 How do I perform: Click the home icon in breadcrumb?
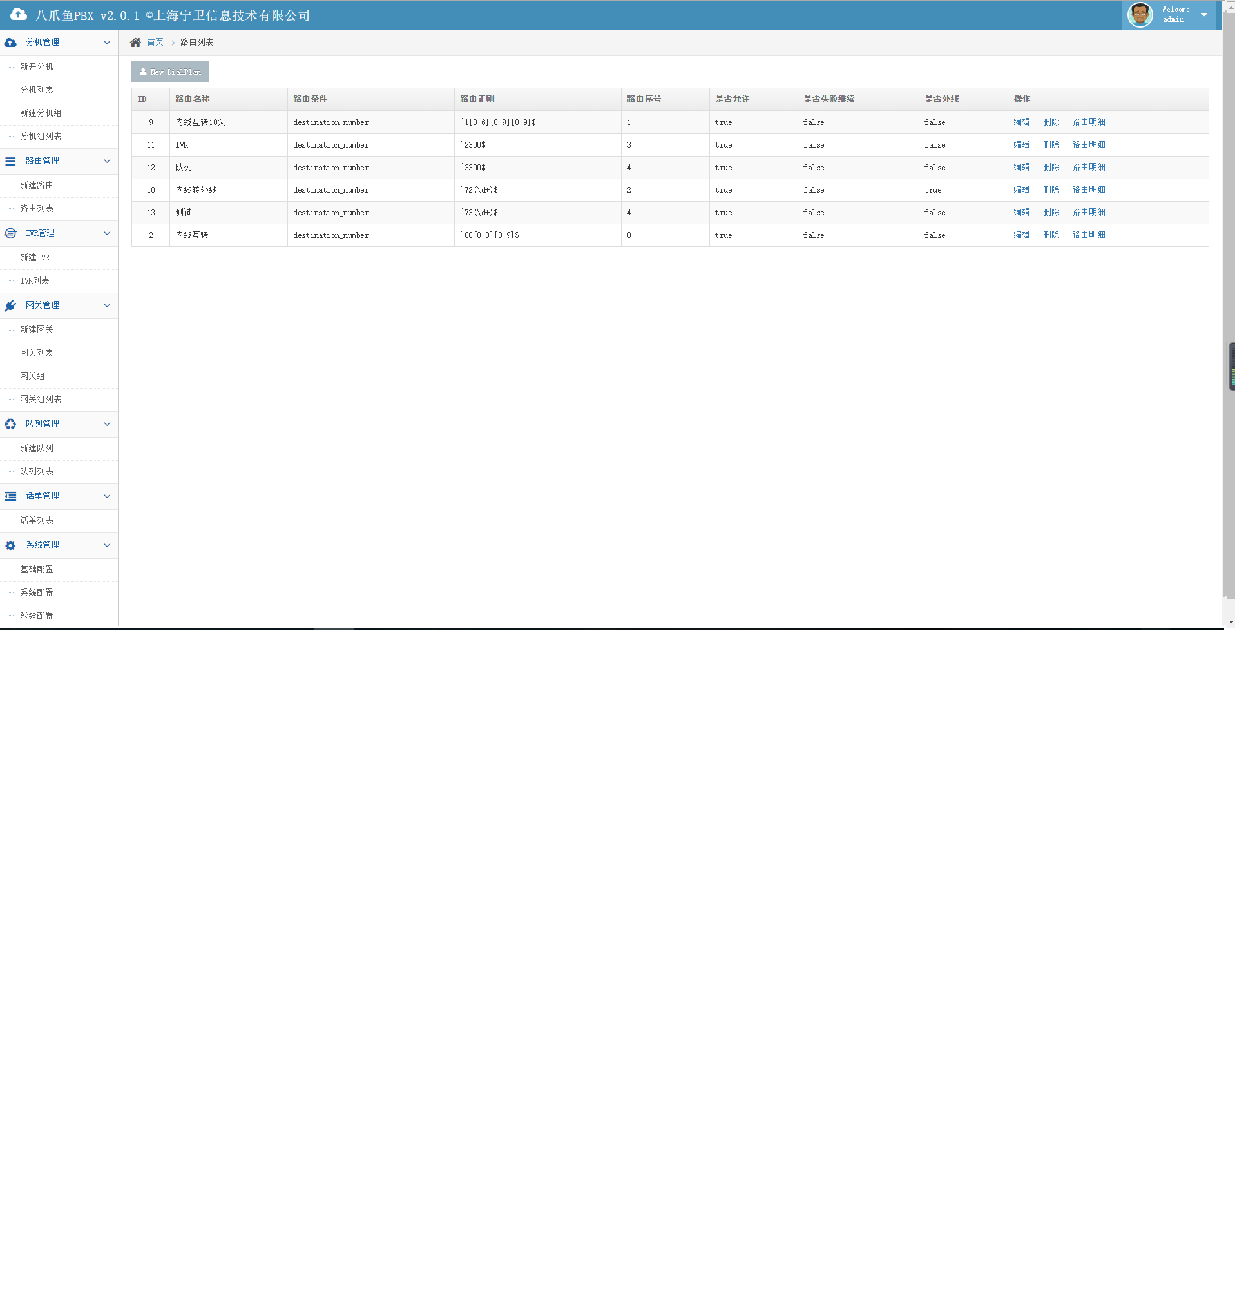click(135, 42)
